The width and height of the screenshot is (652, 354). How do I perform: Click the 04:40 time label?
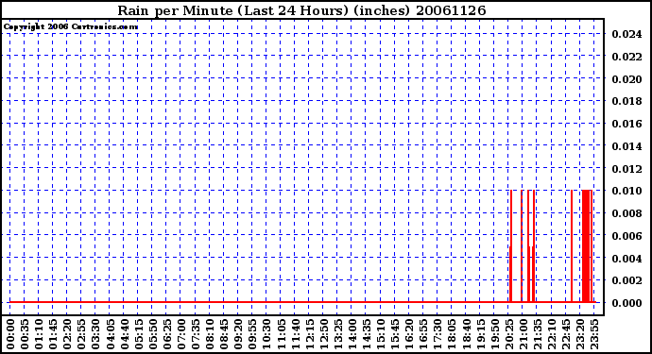click(x=124, y=334)
